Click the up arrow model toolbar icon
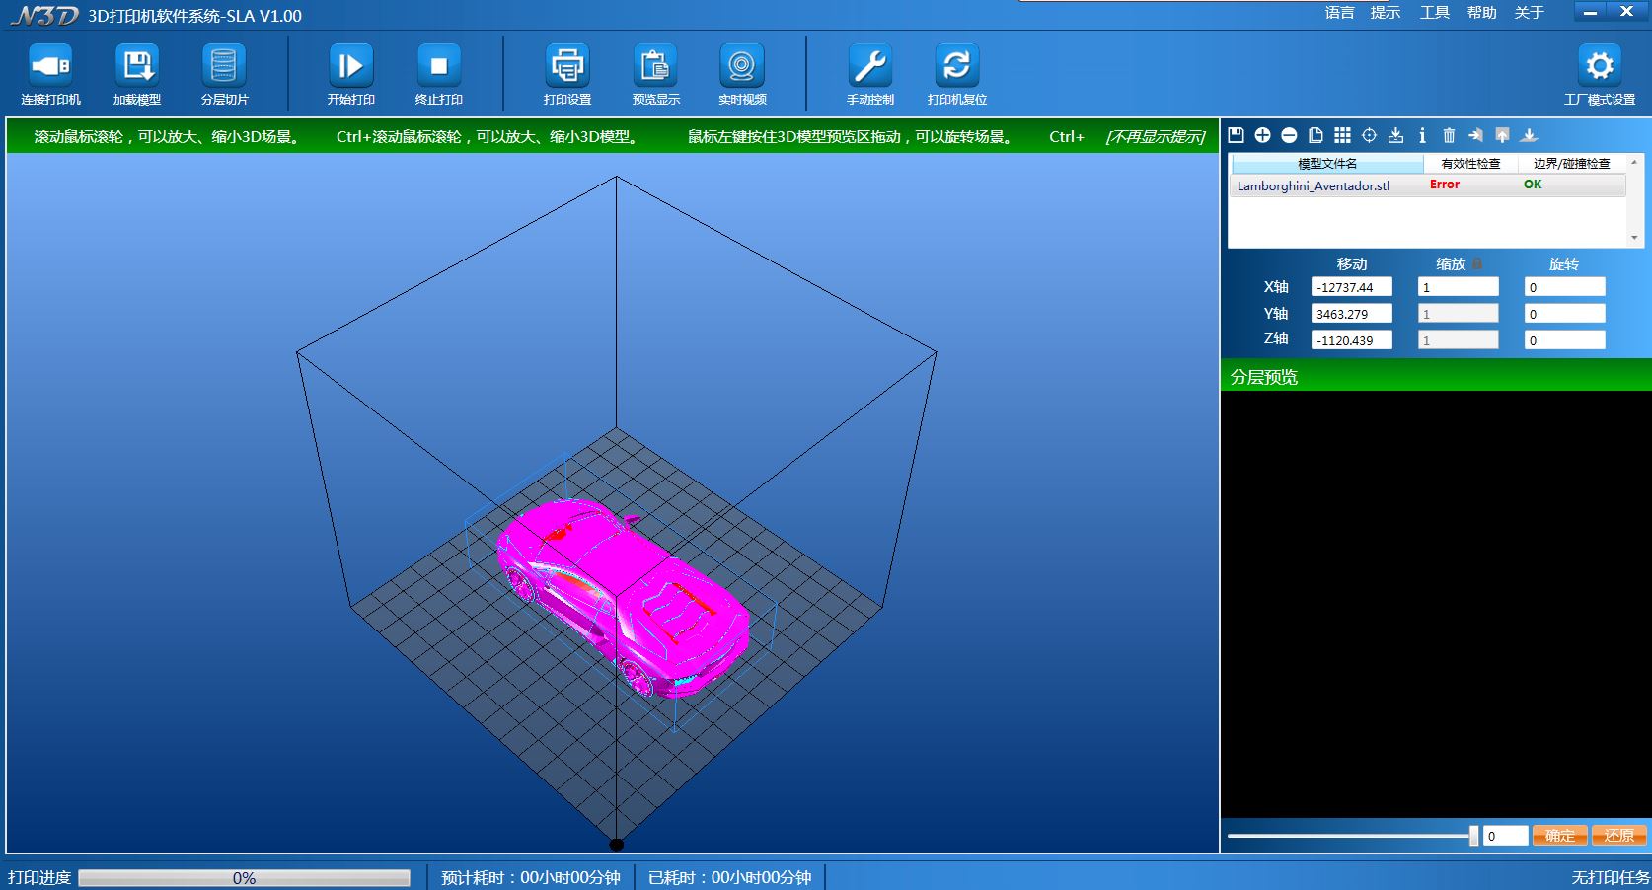Screen dimensions: 1652x890 (x=1502, y=135)
